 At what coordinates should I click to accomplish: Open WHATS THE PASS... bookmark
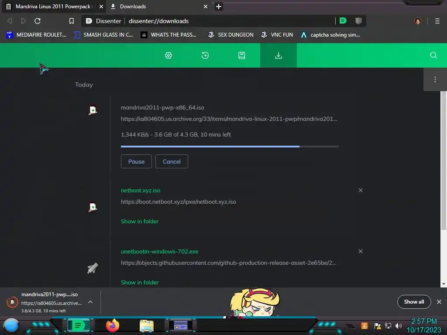tap(169, 35)
